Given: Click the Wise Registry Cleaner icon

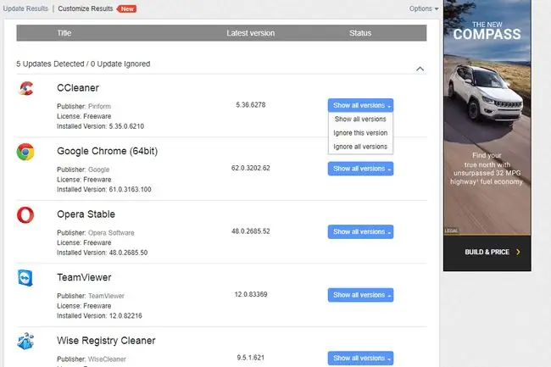Looking at the screenshot, I should tap(25, 342).
